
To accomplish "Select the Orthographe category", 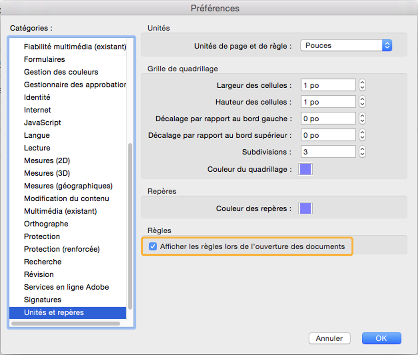I will pos(46,224).
